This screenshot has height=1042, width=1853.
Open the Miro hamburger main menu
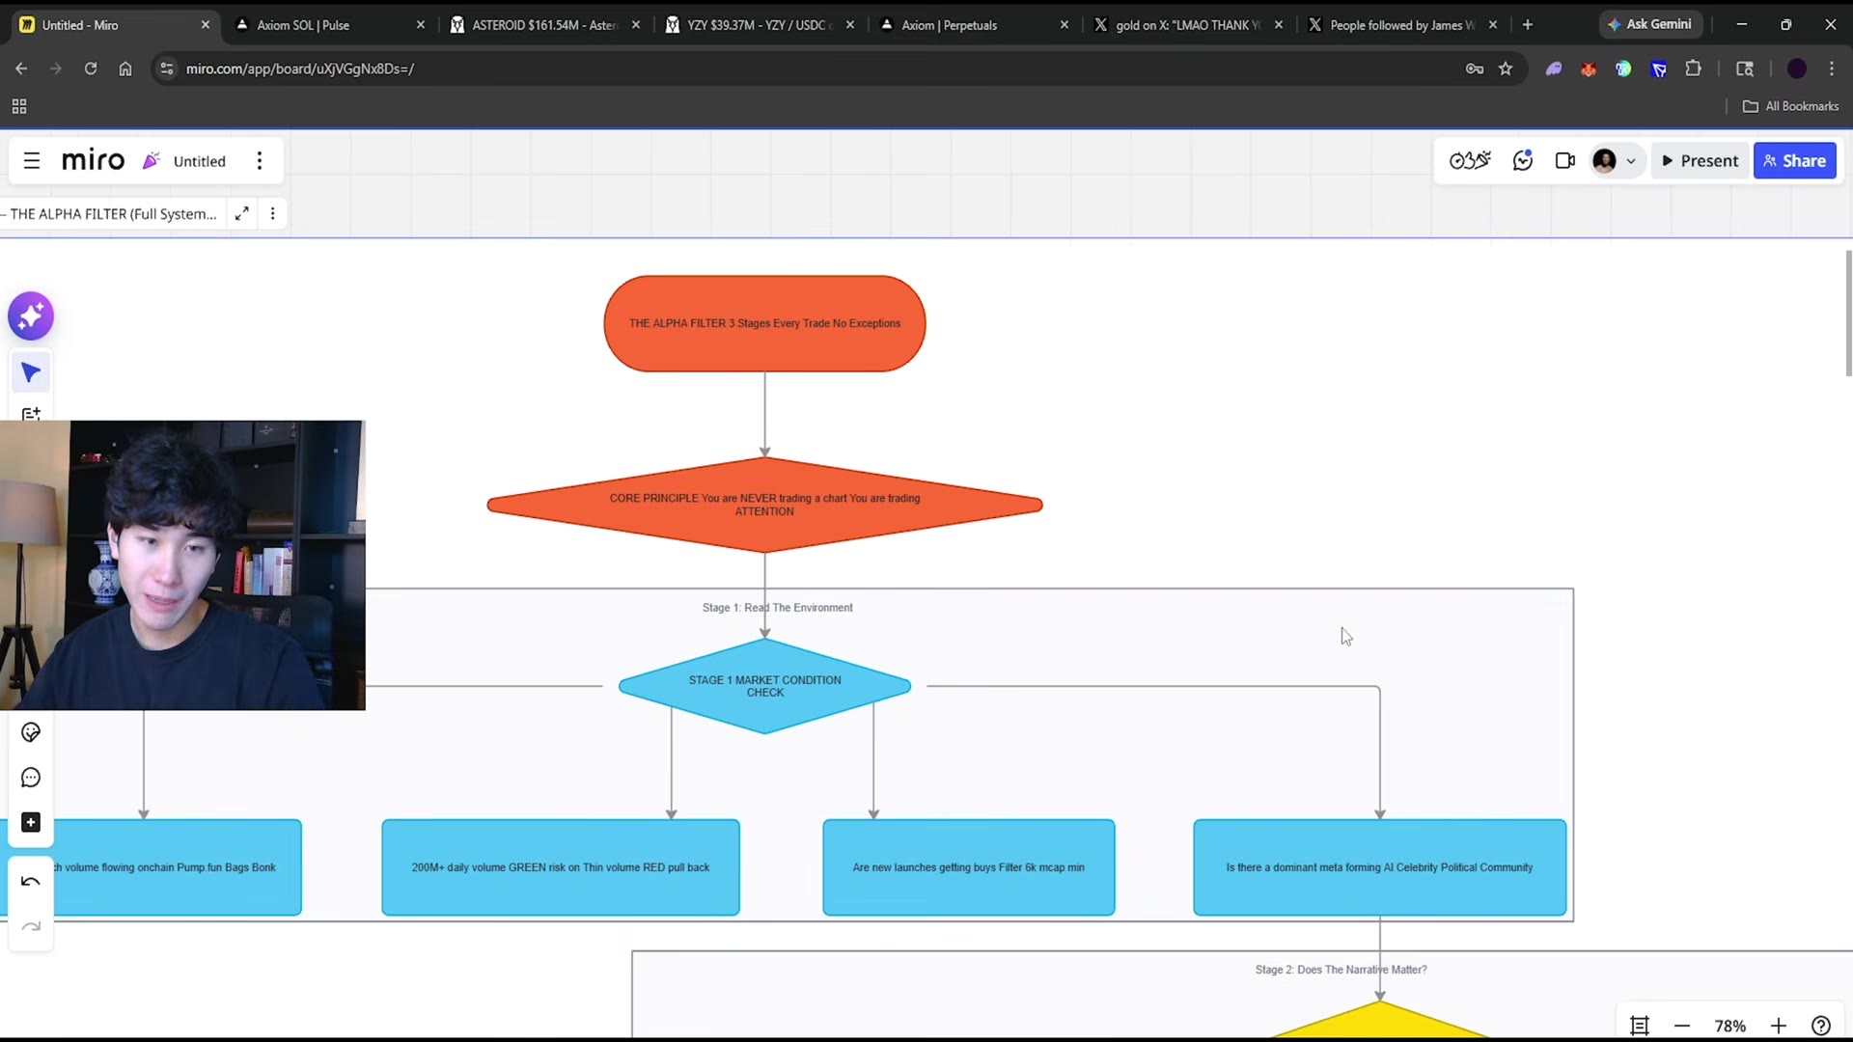click(32, 161)
